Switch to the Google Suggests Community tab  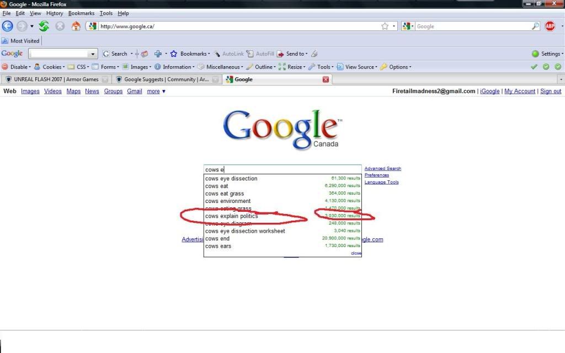(167, 79)
